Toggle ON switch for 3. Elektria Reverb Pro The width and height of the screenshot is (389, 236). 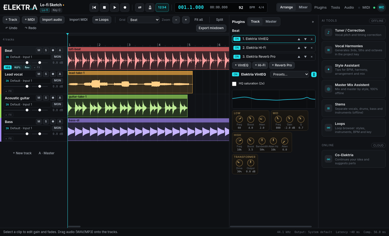pyautogui.click(x=237, y=57)
